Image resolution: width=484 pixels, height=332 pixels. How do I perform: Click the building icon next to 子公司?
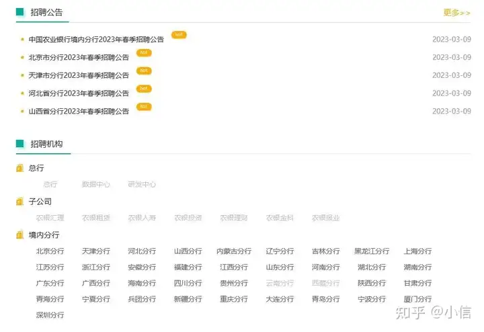tap(19, 202)
